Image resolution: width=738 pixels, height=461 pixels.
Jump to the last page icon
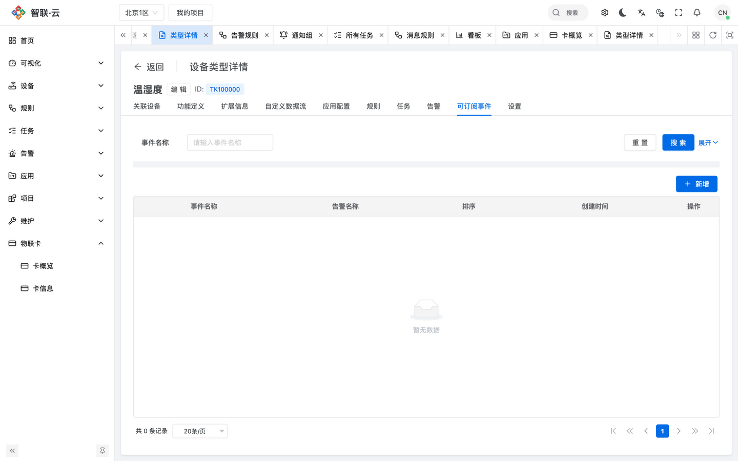pyautogui.click(x=711, y=431)
